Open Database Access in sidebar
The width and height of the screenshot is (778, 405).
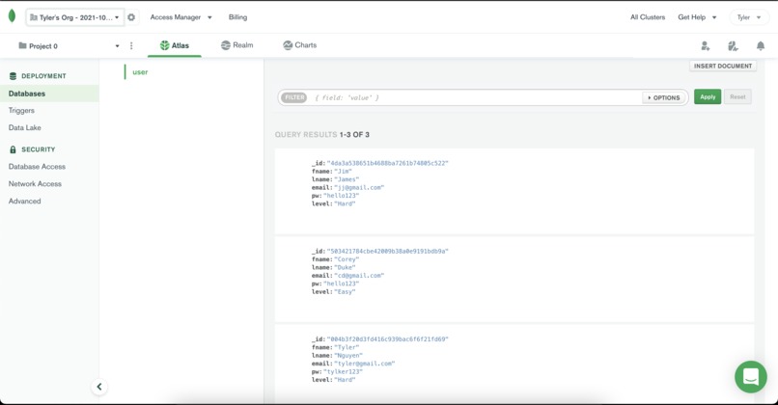pyautogui.click(x=37, y=167)
